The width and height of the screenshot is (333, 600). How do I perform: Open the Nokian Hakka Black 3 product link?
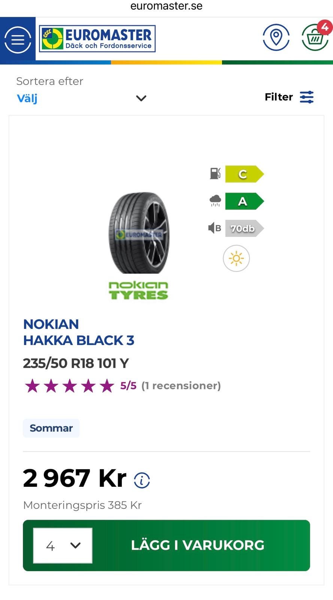click(x=79, y=332)
